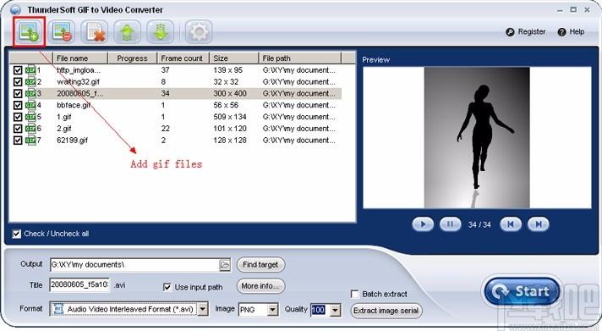Click the Remove selected GIF toolbar icon
The image size is (602, 331).
(62, 32)
